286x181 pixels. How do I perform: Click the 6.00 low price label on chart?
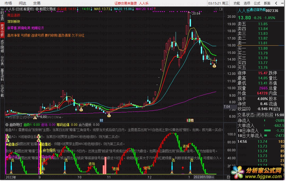point(43,117)
